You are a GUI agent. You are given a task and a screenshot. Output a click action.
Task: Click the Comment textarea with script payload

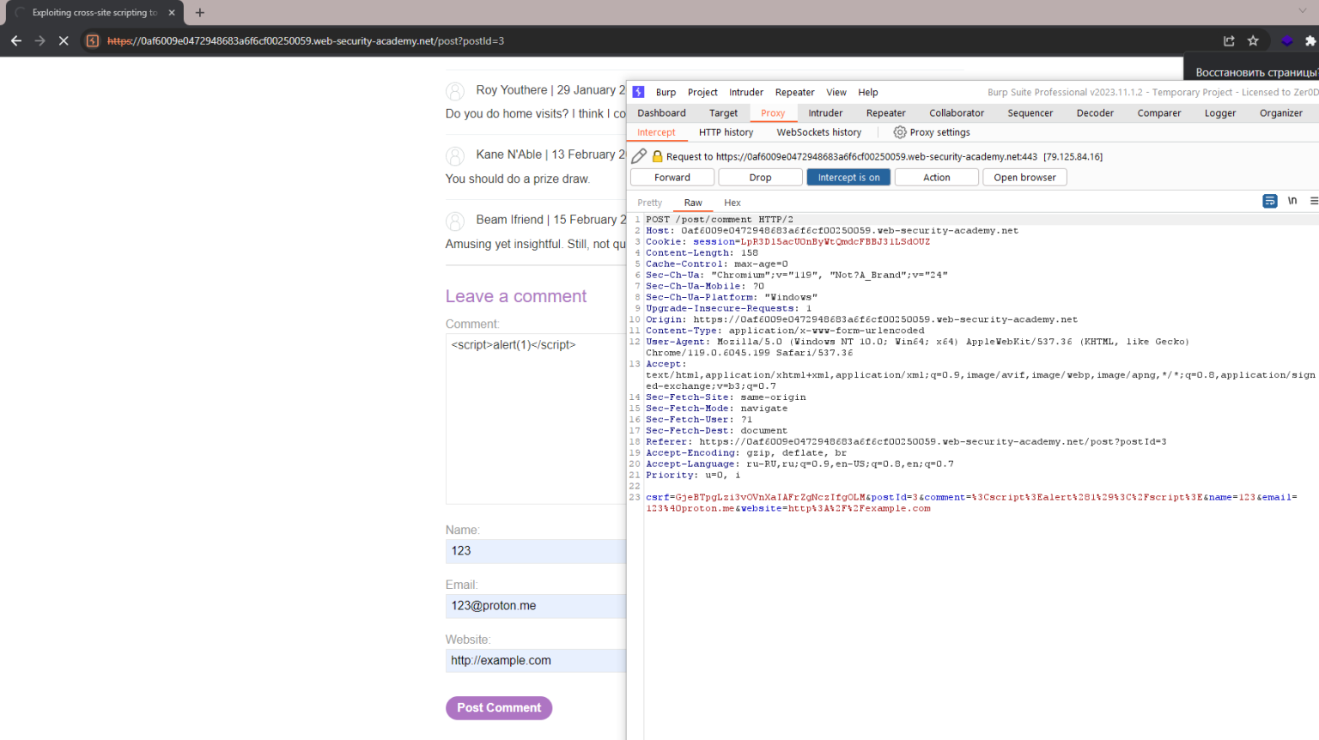click(x=536, y=418)
